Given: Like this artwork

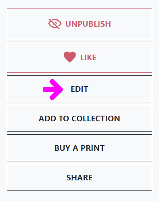Looking at the screenshot, I should tap(79, 57).
